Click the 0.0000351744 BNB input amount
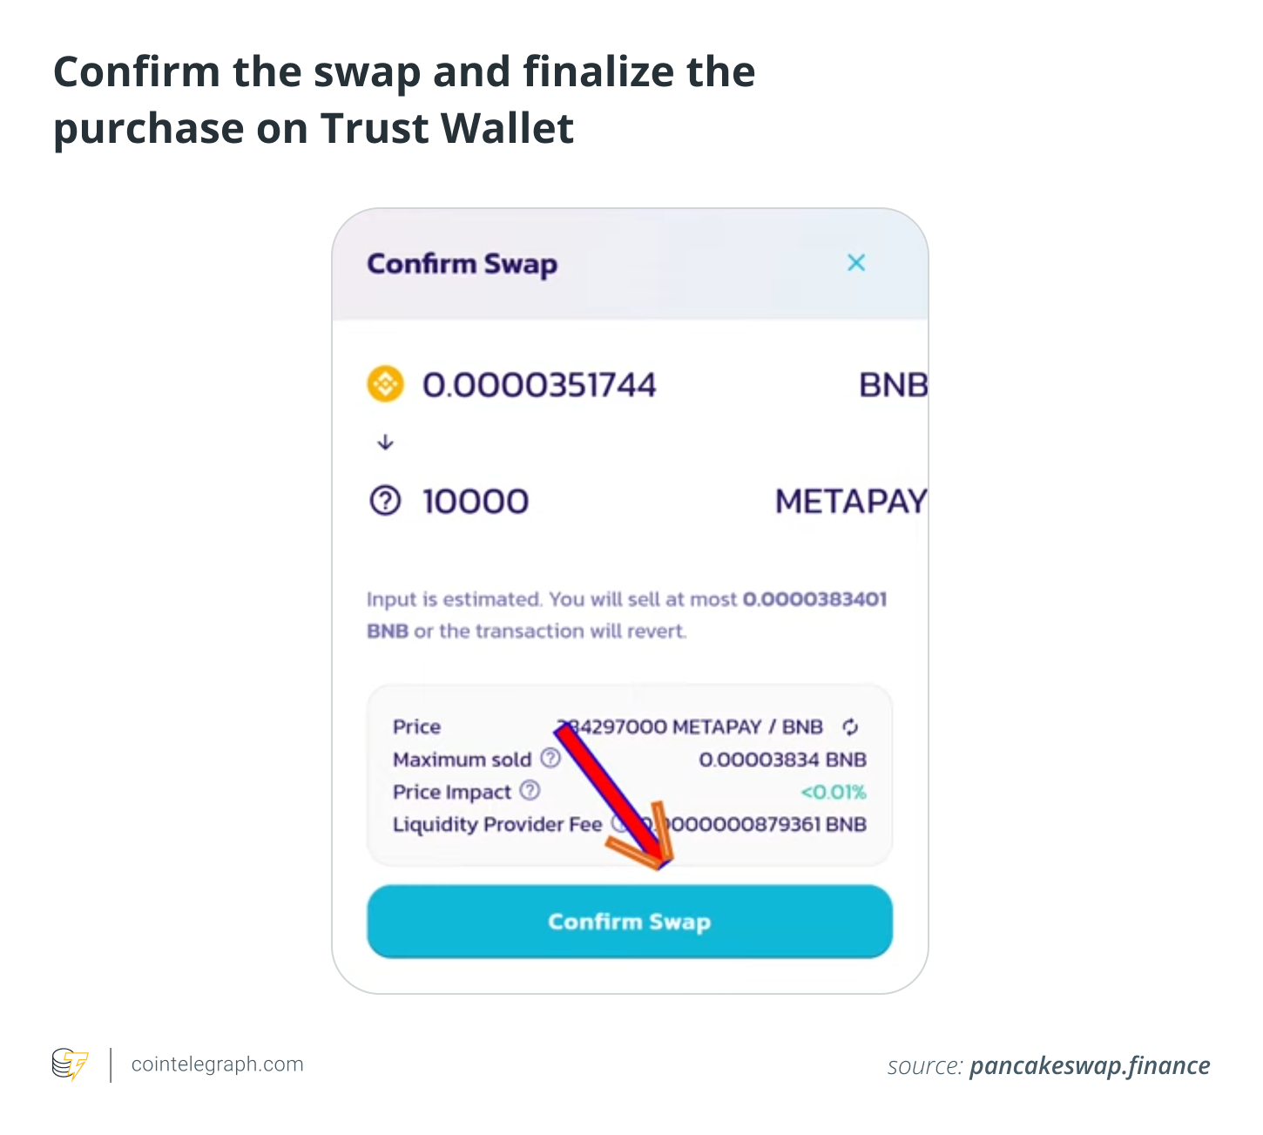 click(539, 385)
